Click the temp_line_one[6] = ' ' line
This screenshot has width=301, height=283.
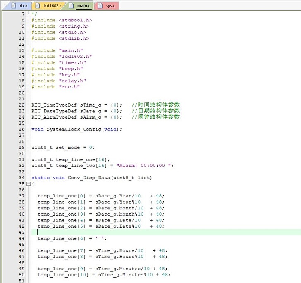click(72, 238)
